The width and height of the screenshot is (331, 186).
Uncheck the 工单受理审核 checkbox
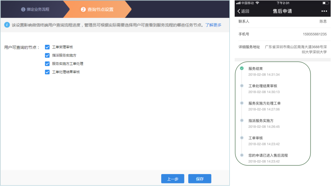(x=47, y=47)
